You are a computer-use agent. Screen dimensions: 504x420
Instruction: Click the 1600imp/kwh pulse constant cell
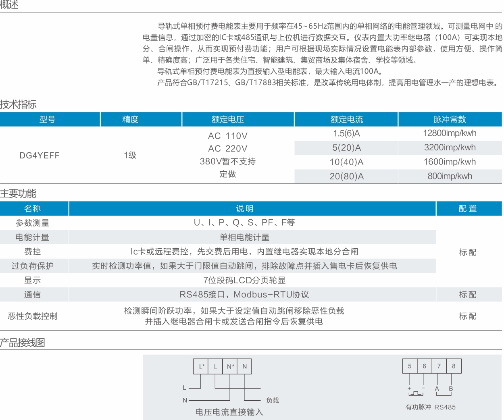coord(450,162)
